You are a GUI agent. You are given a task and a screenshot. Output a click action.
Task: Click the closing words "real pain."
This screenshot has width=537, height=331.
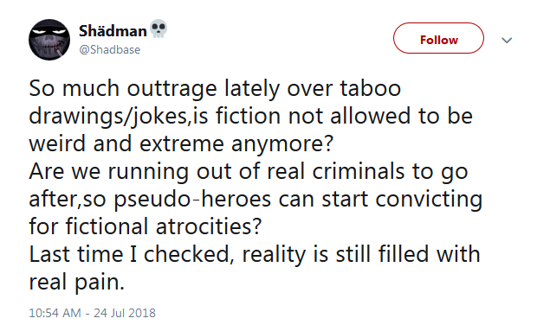point(76,283)
